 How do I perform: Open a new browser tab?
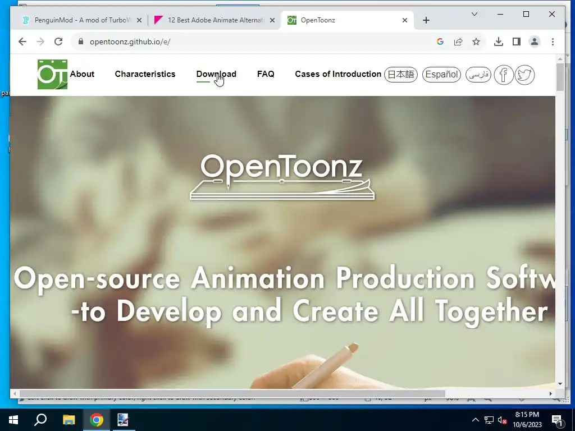coord(426,21)
